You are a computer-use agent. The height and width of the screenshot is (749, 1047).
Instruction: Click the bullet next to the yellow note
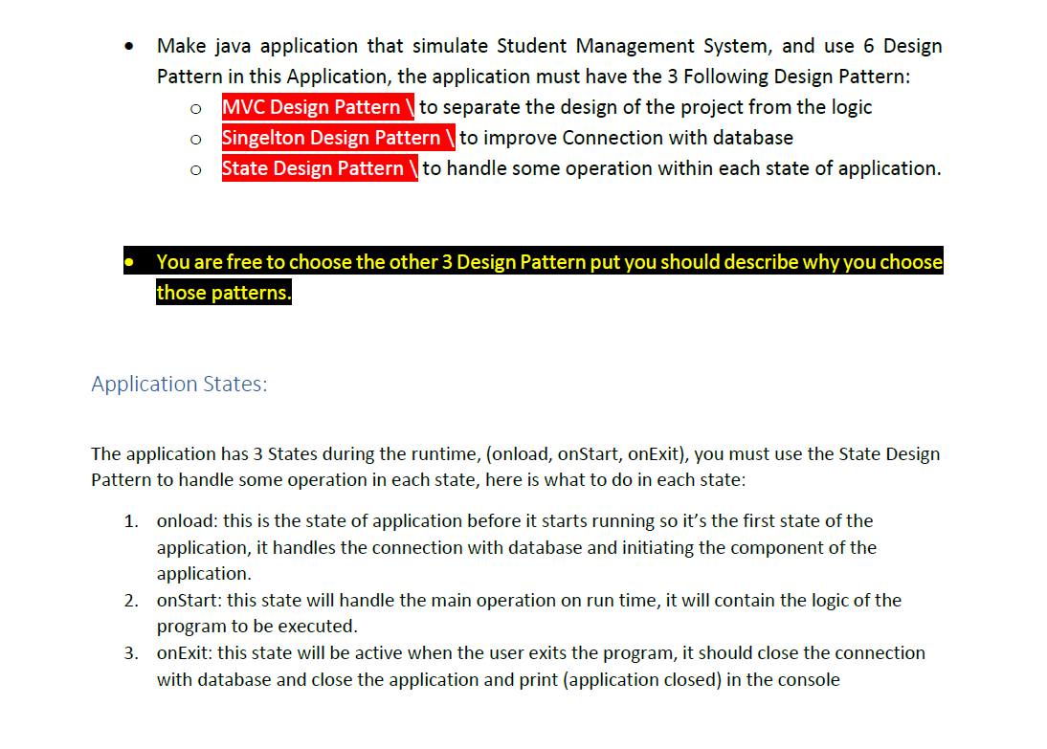pos(129,260)
